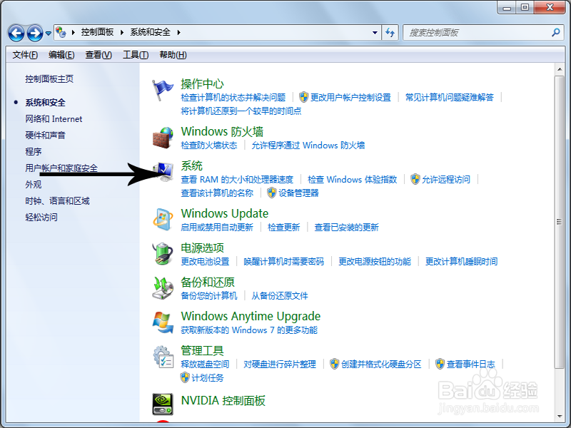Click 将计算机还原到一个较早的时间点 link

tap(241, 111)
